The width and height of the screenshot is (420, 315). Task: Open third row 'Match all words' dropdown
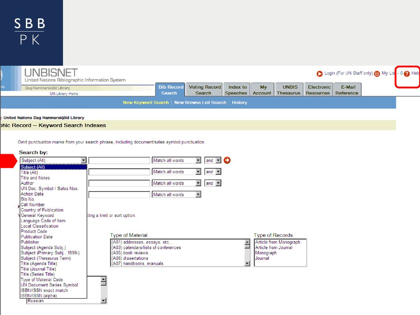(176, 183)
